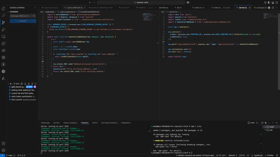The image size is (280, 157).
Task: Toggle the bottom panel layout icon
Action: 273,2
